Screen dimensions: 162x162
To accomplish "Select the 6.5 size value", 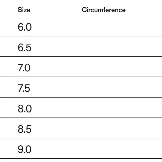I will click(25, 48).
